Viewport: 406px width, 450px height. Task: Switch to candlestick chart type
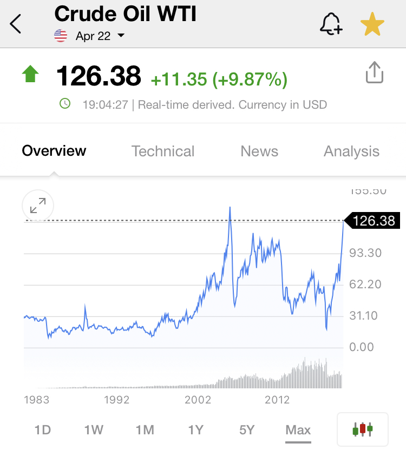tap(362, 430)
